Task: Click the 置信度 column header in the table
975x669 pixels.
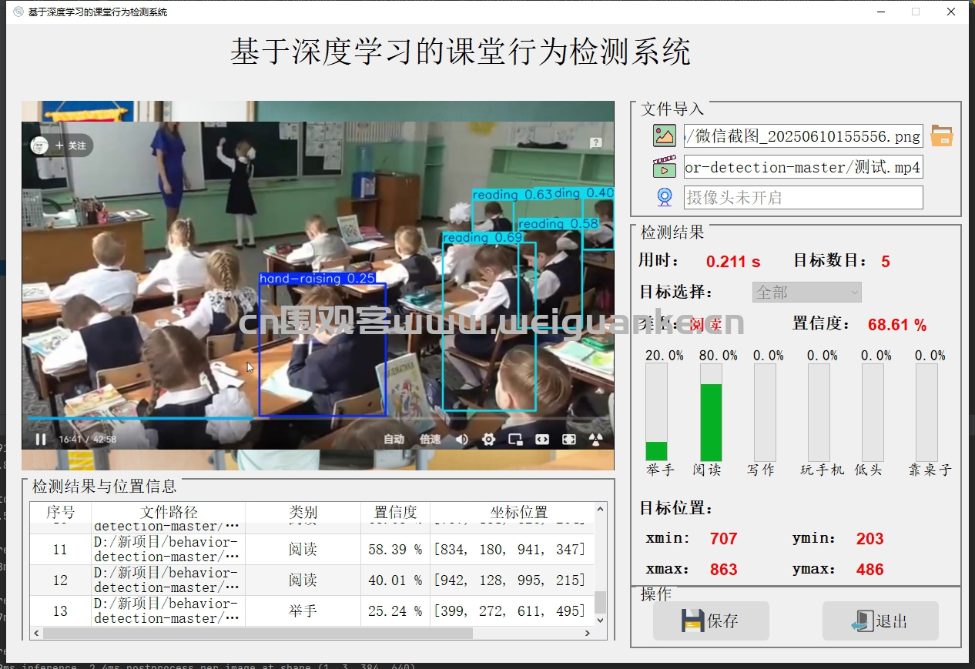Action: pyautogui.click(x=395, y=512)
